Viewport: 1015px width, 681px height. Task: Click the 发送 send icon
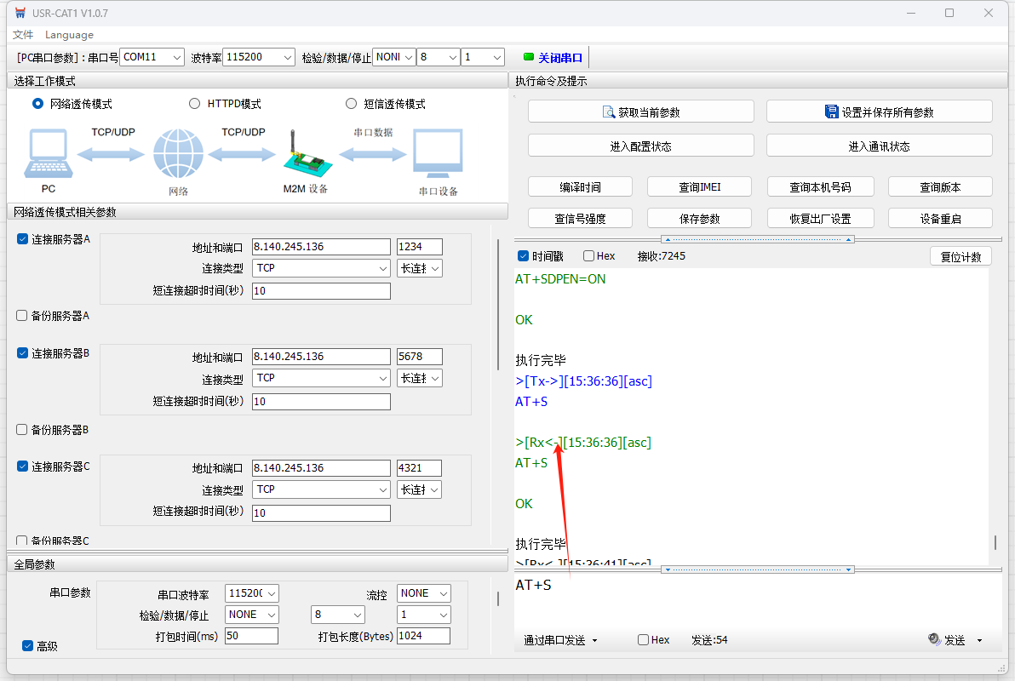934,639
